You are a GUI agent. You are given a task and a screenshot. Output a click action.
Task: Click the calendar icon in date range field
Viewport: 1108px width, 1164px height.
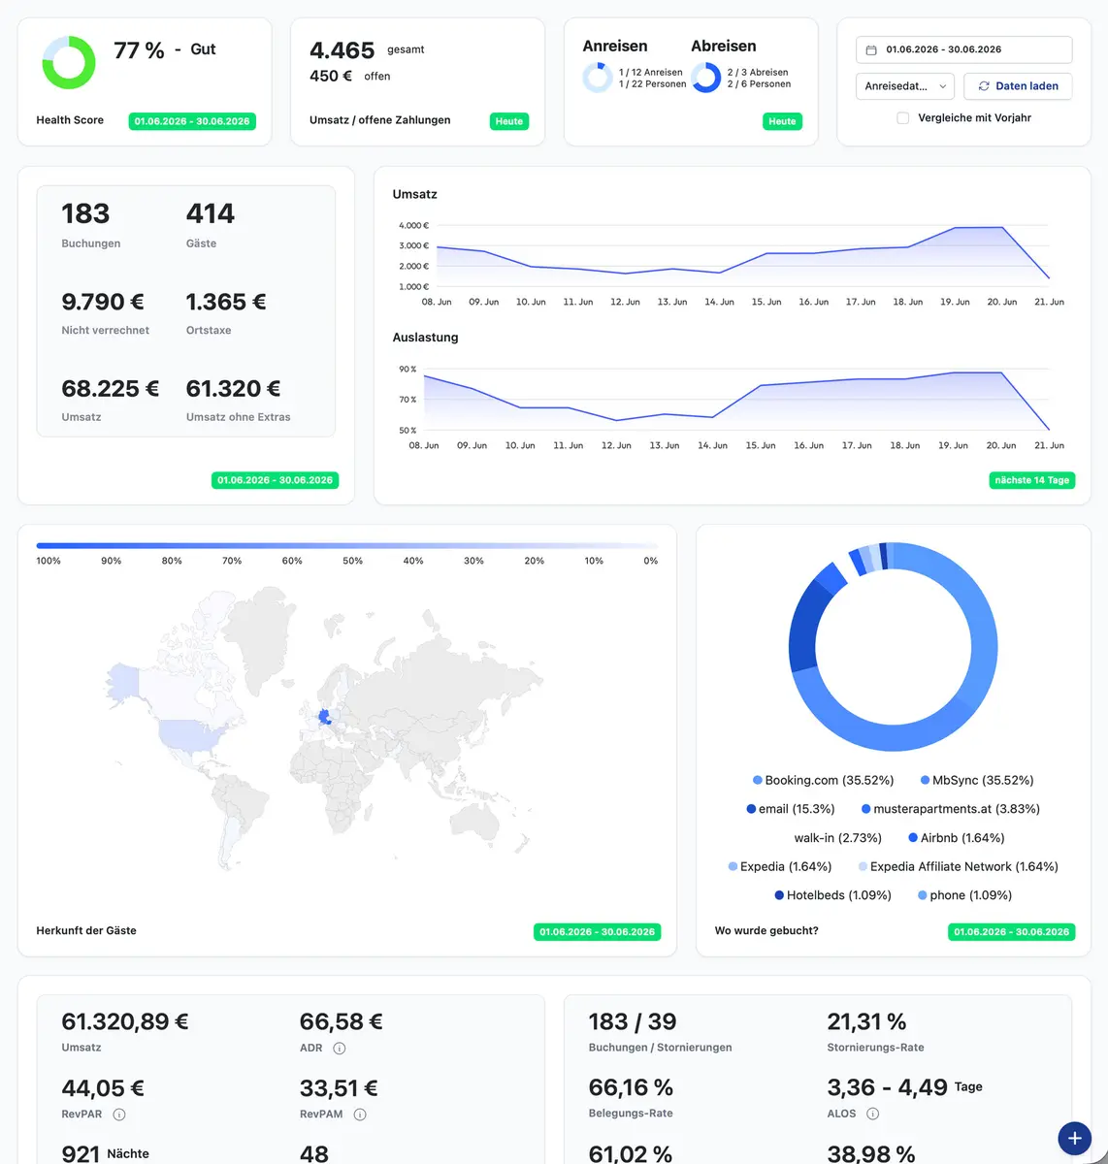pyautogui.click(x=870, y=49)
